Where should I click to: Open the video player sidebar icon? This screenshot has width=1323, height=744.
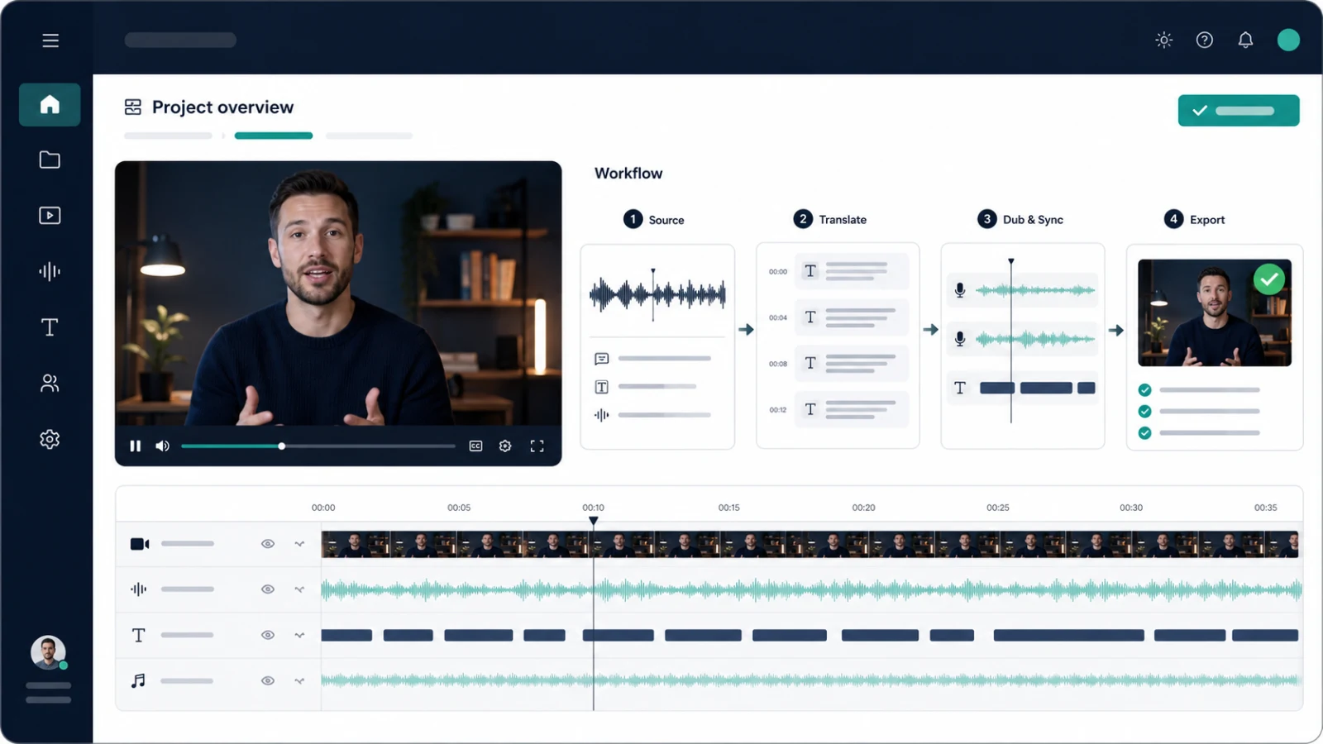pyautogui.click(x=50, y=216)
